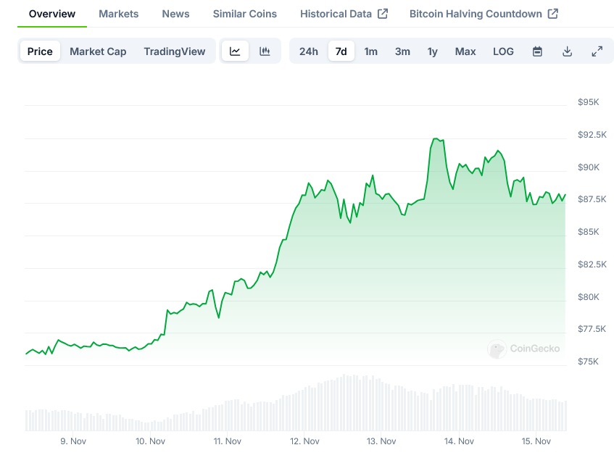Choose the 1m time range
The width and height of the screenshot is (614, 458).
point(370,51)
